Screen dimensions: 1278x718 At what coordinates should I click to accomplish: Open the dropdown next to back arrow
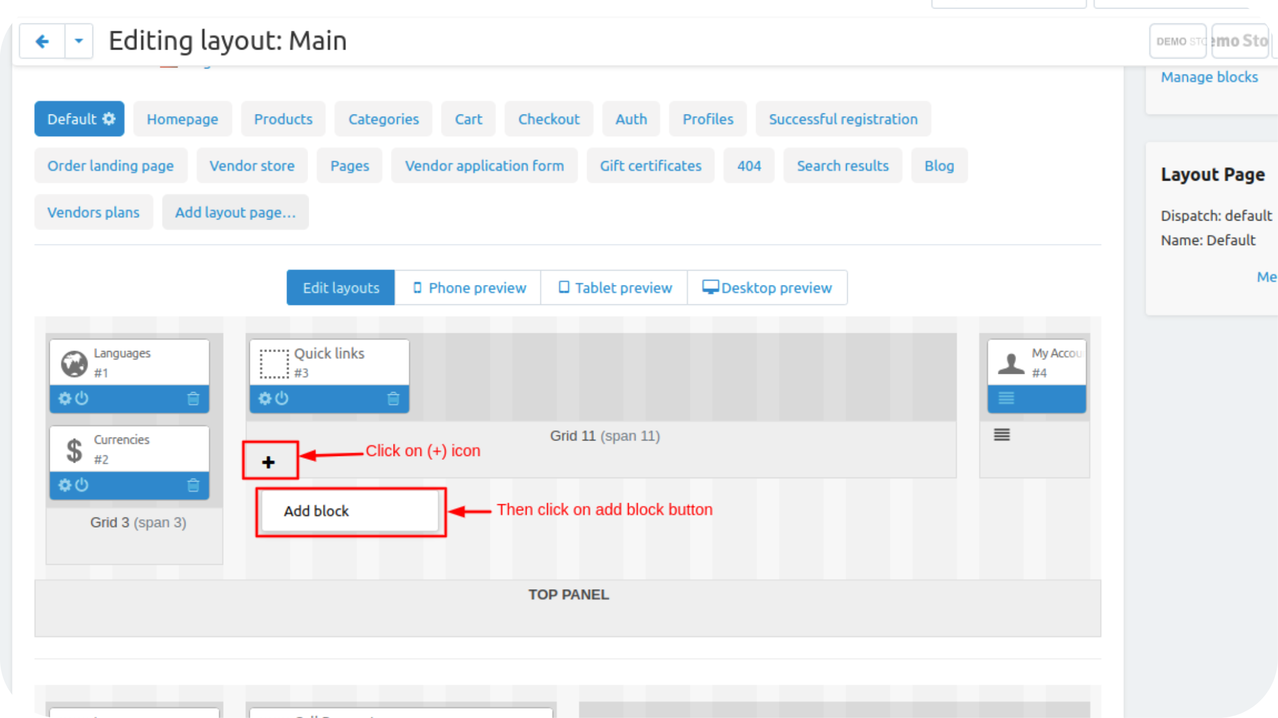click(79, 41)
